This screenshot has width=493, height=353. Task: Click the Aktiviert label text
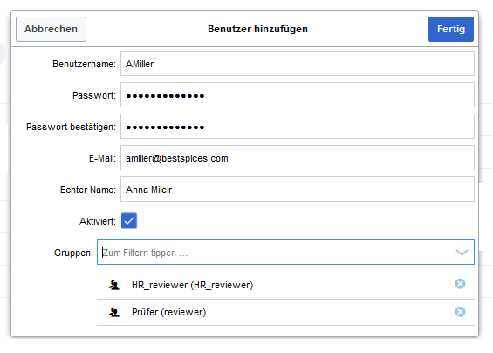(x=98, y=221)
